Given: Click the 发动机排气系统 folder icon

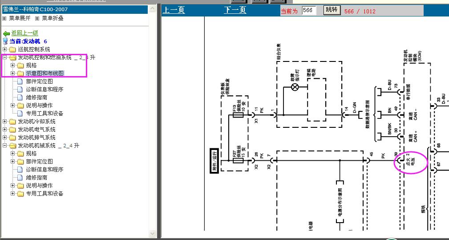Looking at the screenshot, I should pos(12,138).
